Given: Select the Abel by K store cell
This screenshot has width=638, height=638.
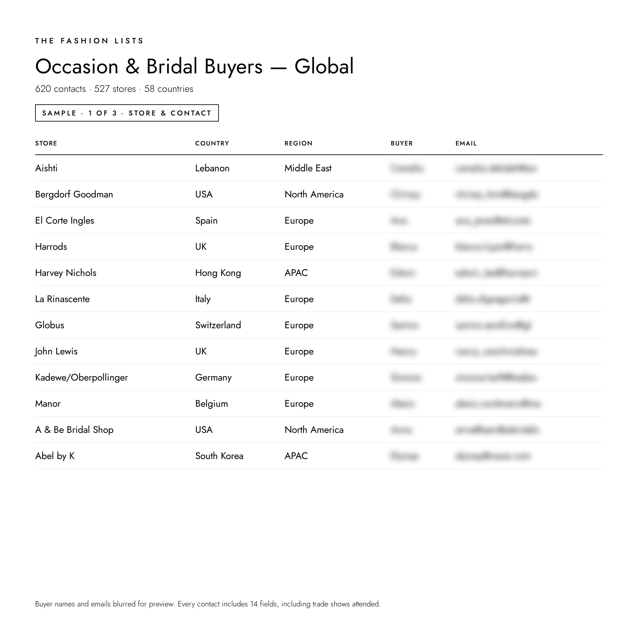Looking at the screenshot, I should (55, 456).
